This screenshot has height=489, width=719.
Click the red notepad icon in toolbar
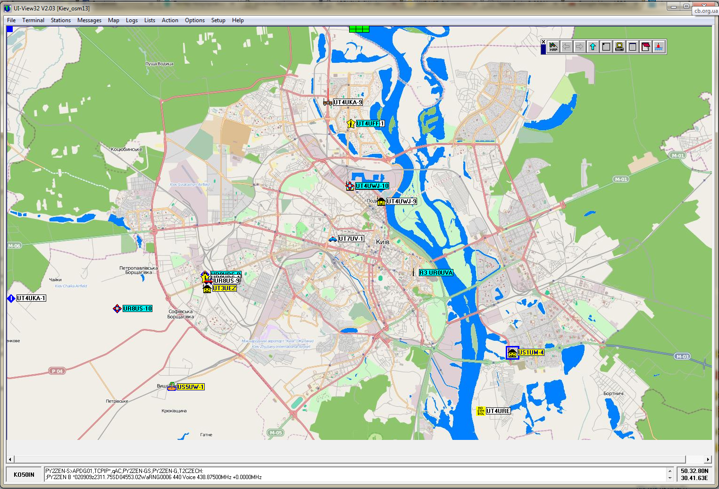(x=646, y=47)
